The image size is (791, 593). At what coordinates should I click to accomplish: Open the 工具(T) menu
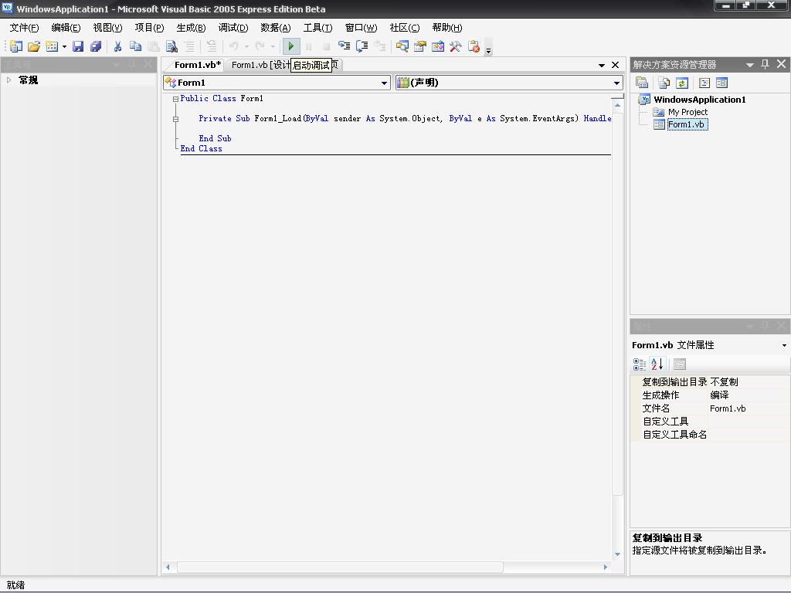tap(317, 28)
